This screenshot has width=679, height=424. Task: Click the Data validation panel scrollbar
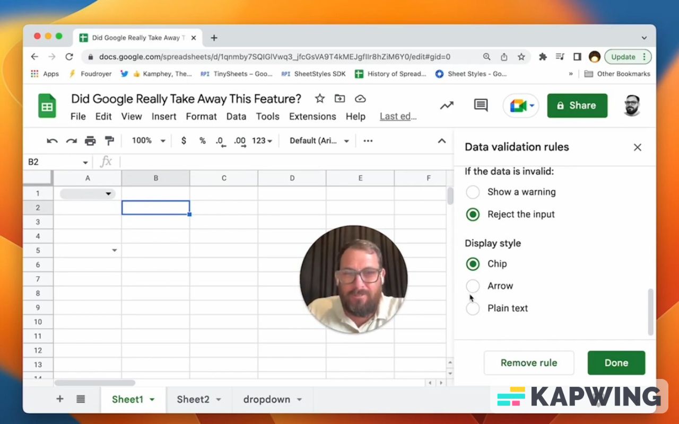point(651,312)
